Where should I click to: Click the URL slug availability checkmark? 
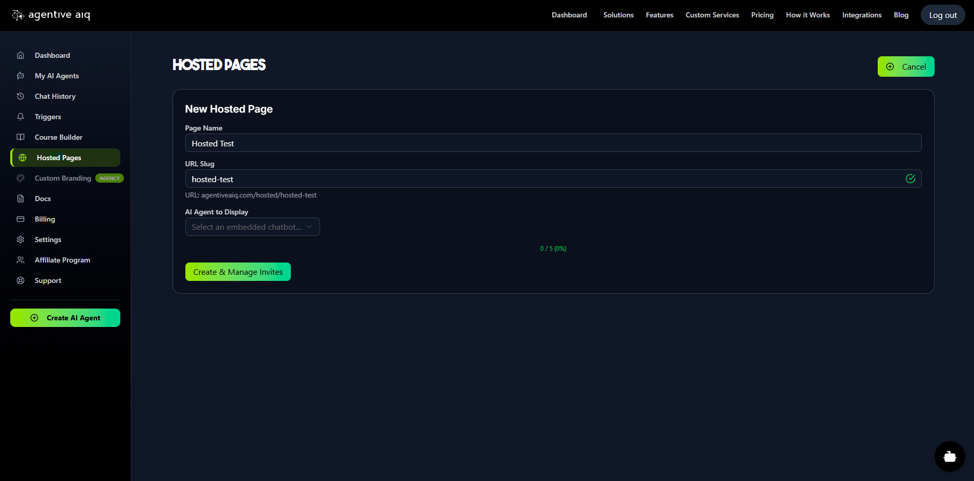[x=911, y=179]
